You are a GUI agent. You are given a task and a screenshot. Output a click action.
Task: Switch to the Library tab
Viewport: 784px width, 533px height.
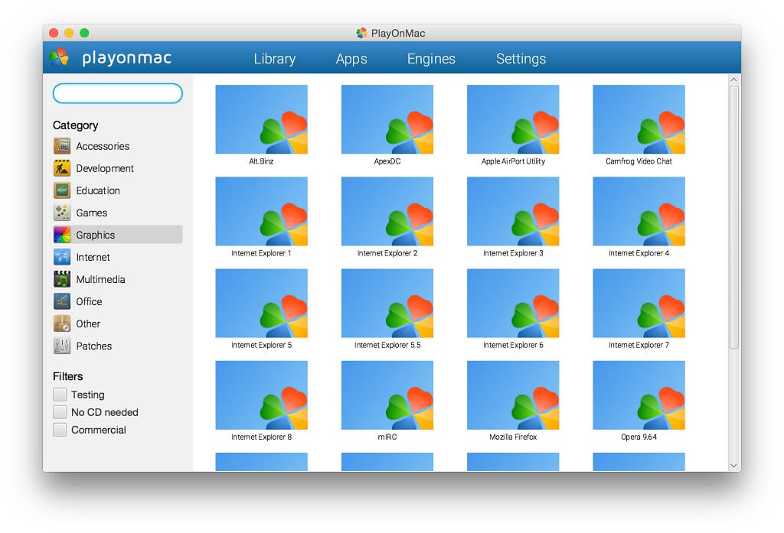point(275,58)
